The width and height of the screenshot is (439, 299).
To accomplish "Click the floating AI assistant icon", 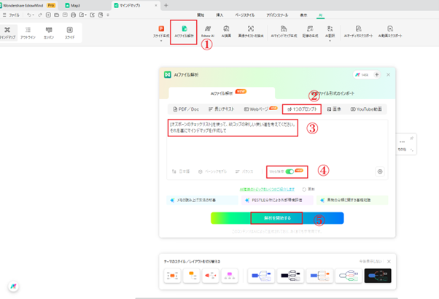I will [x=13, y=286].
